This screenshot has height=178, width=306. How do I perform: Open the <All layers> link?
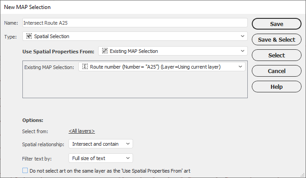[x=82, y=131]
